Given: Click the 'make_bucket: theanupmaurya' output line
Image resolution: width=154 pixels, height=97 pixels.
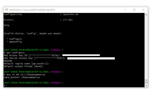Looking at the screenshot, I should tap(22, 77).
